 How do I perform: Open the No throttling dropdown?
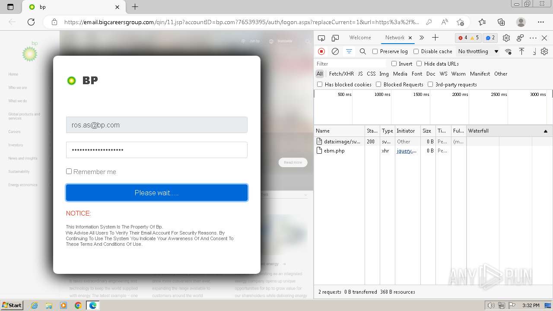[x=478, y=51]
